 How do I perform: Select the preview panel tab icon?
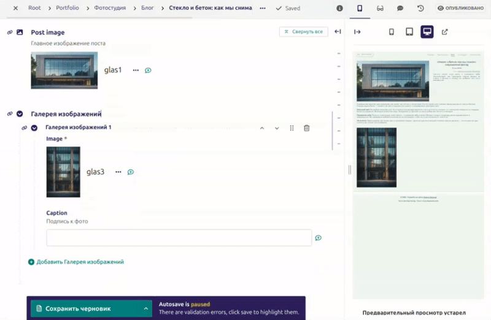[x=360, y=8]
